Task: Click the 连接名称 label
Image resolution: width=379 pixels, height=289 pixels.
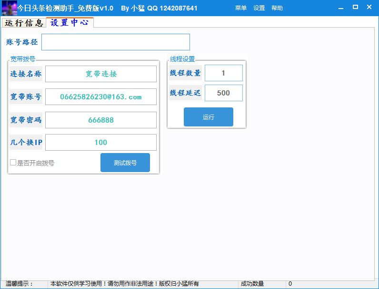Action: 26,74
